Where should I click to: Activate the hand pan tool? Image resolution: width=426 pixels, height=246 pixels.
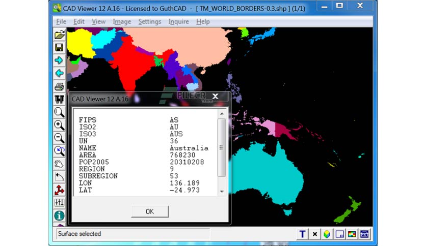59,164
